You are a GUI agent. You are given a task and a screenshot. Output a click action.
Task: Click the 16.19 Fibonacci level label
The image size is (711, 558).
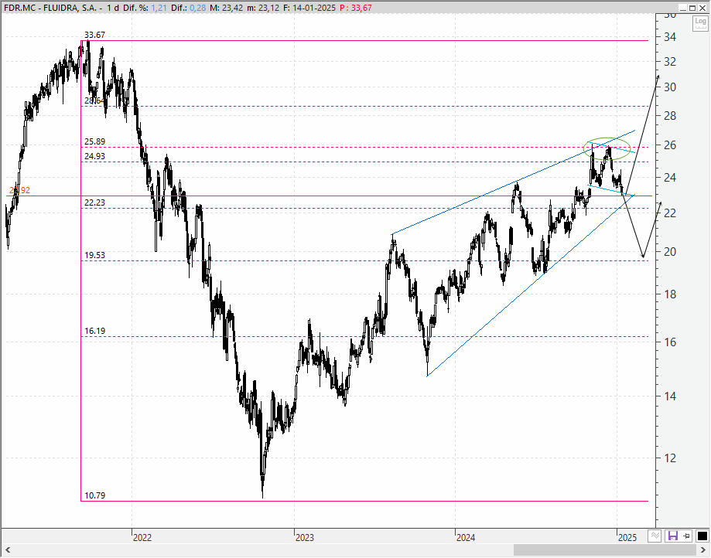[x=94, y=331]
